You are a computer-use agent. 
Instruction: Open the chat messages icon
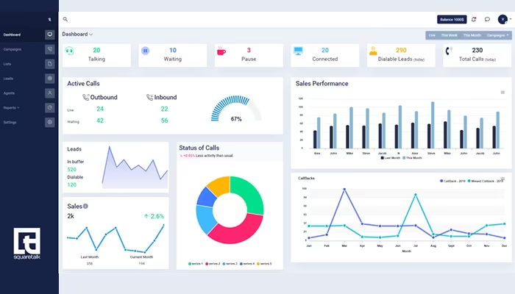click(x=487, y=19)
